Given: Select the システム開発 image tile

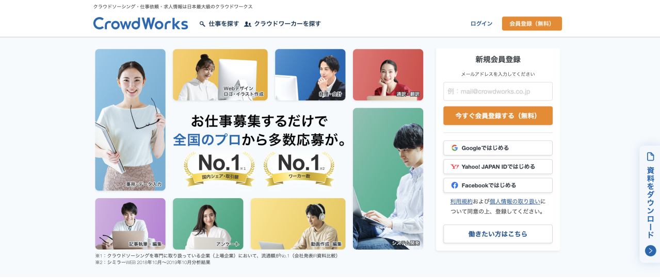Looking at the screenshot, I should tap(388, 179).
